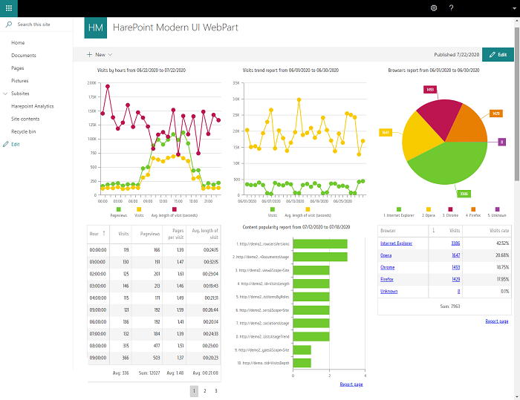This screenshot has height=400, width=520.
Task: Toggle yellow Avg. length legend in trend chart
Action: (308, 209)
